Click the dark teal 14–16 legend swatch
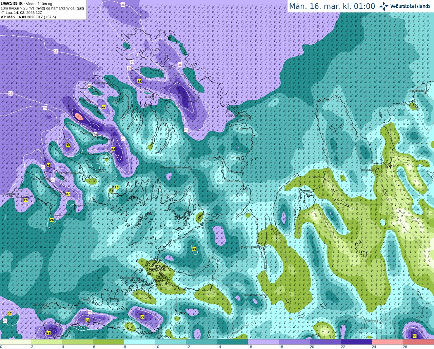 click(233, 342)
